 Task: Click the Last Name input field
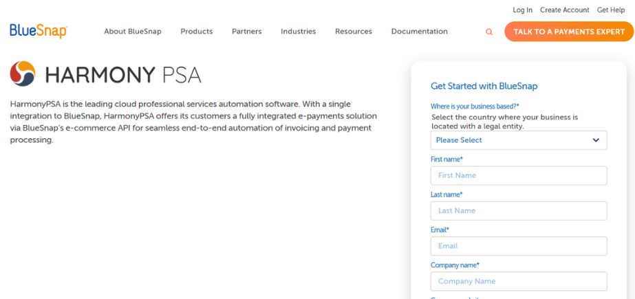coord(519,210)
